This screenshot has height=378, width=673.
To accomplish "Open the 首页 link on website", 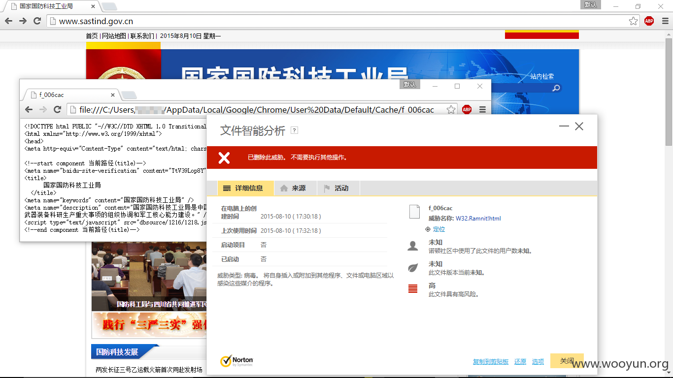I will tap(92, 36).
